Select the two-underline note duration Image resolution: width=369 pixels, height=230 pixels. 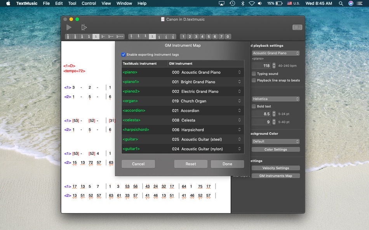[82, 37]
